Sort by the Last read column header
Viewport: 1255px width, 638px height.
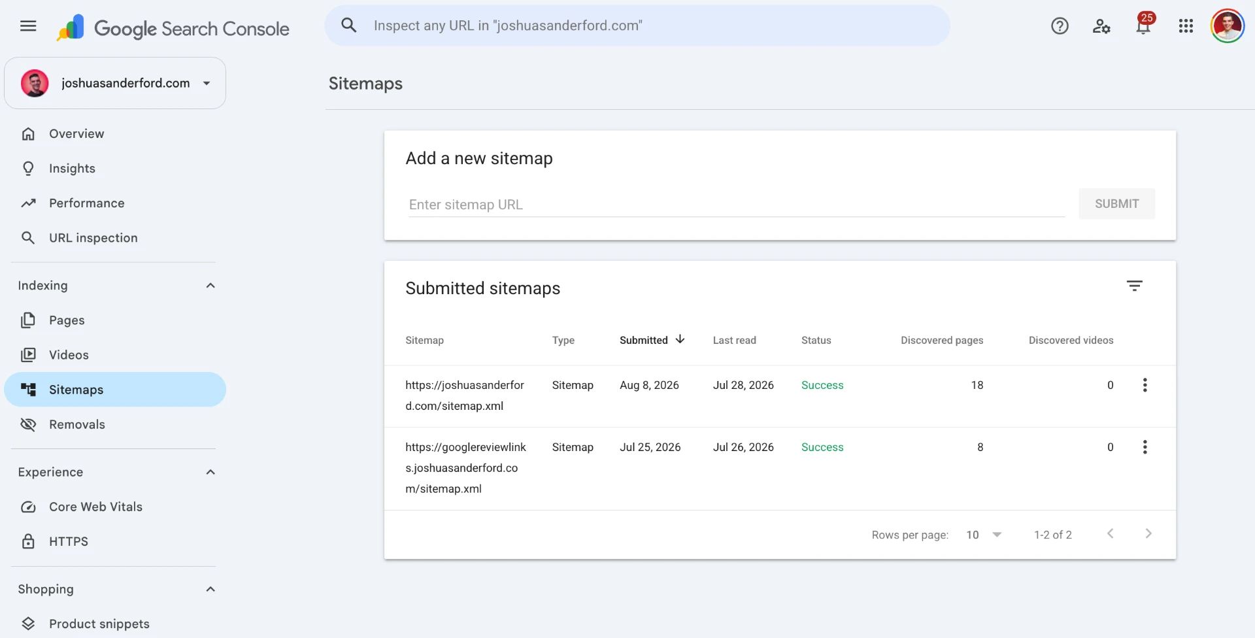pyautogui.click(x=734, y=340)
